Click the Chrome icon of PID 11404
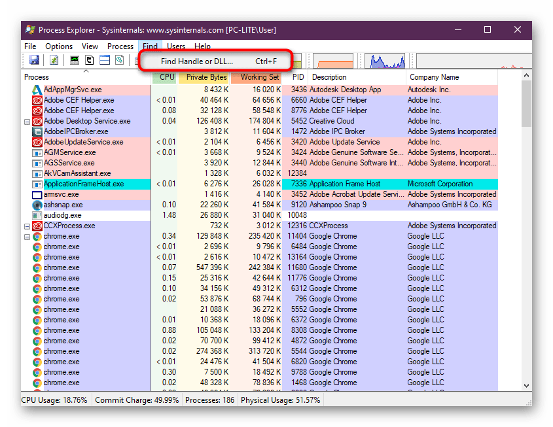553x427 pixels. tap(37, 237)
